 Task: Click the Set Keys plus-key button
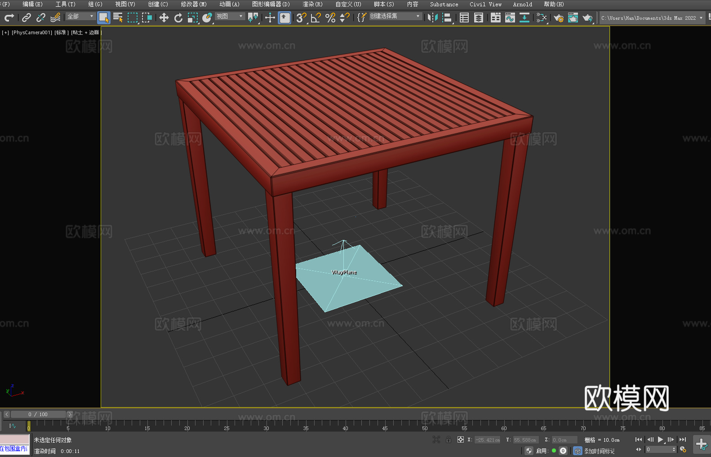pos(702,444)
